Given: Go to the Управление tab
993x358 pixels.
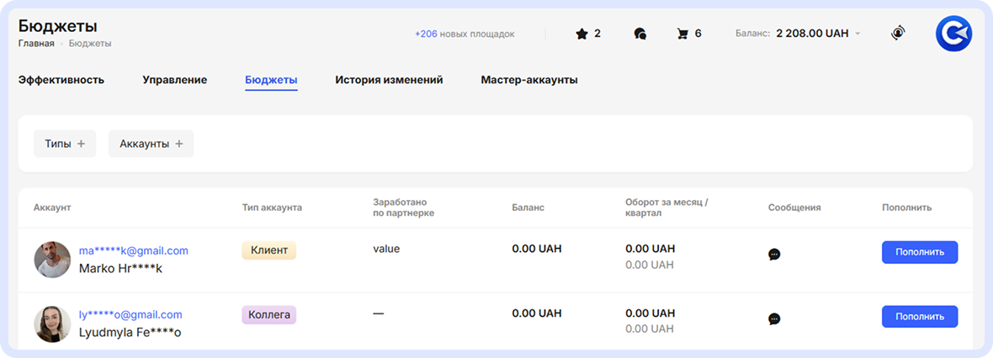Looking at the screenshot, I should pyautogui.click(x=174, y=80).
